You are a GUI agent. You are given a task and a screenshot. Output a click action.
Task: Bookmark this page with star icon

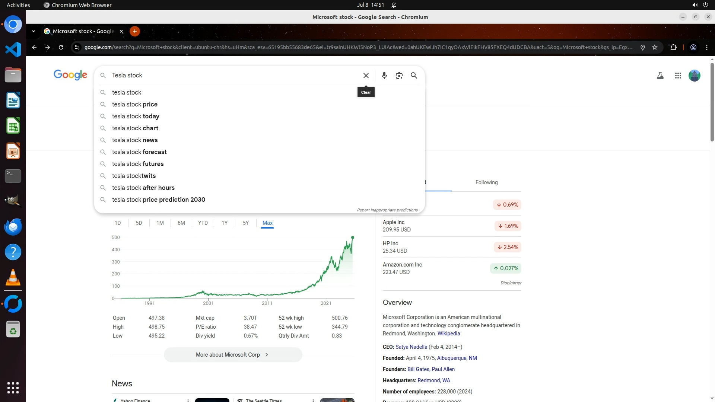(x=655, y=47)
